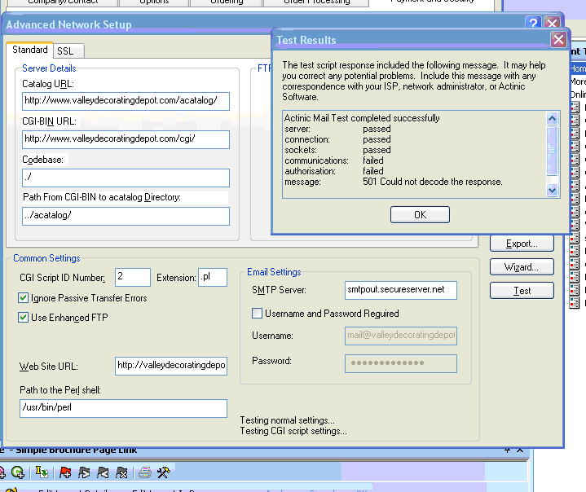This screenshot has height=492, width=586.
Task: Click into the SMTP Server field
Action: (401, 290)
